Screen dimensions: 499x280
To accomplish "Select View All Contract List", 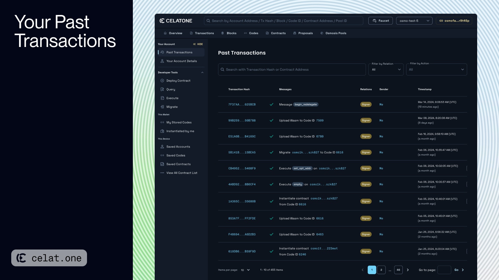I will pyautogui.click(x=181, y=173).
